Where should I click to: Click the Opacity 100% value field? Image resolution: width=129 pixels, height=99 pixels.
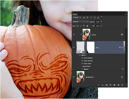coord(98,22)
